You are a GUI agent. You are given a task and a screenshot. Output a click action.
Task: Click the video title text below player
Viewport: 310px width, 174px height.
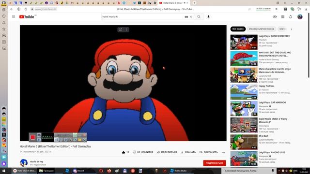point(55,146)
